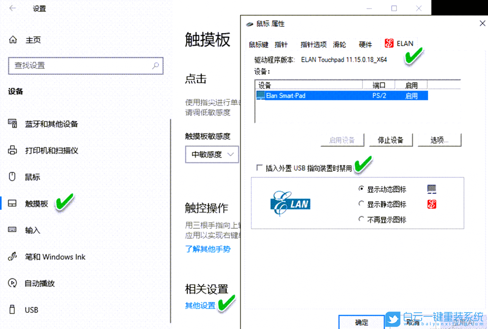Switch to the 指针选项 tab

pyautogui.click(x=313, y=45)
